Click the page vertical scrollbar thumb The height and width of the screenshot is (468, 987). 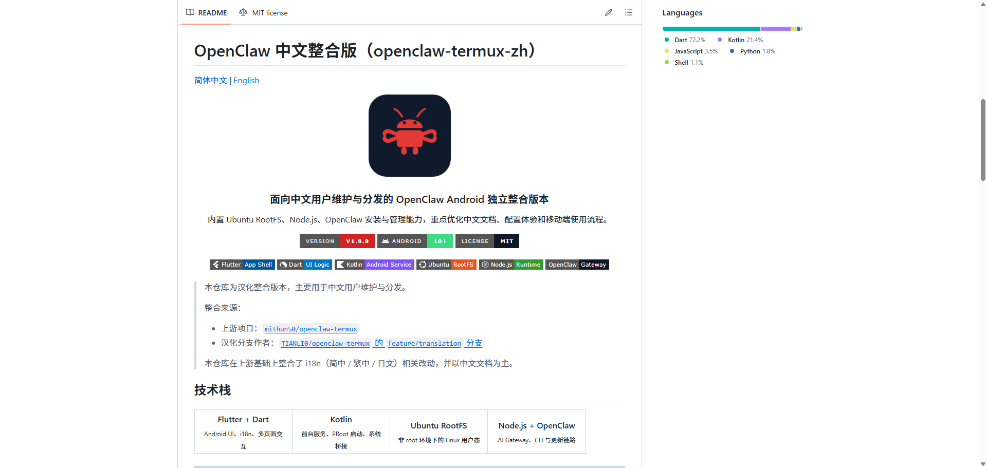pyautogui.click(x=983, y=140)
